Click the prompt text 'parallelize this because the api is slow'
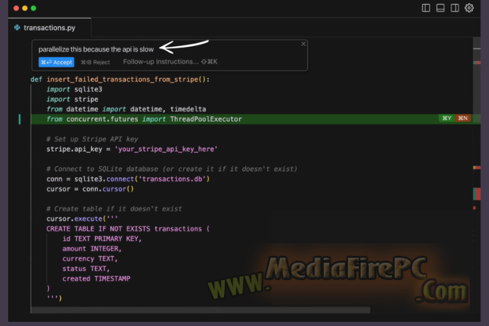Image resolution: width=489 pixels, height=326 pixels. tap(96, 50)
